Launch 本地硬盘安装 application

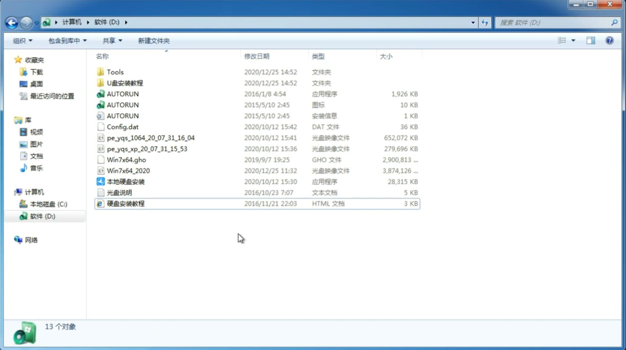(125, 181)
